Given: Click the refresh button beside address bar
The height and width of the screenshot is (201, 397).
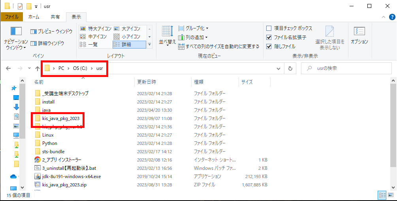Looking at the screenshot, I should pyautogui.click(x=290, y=68).
